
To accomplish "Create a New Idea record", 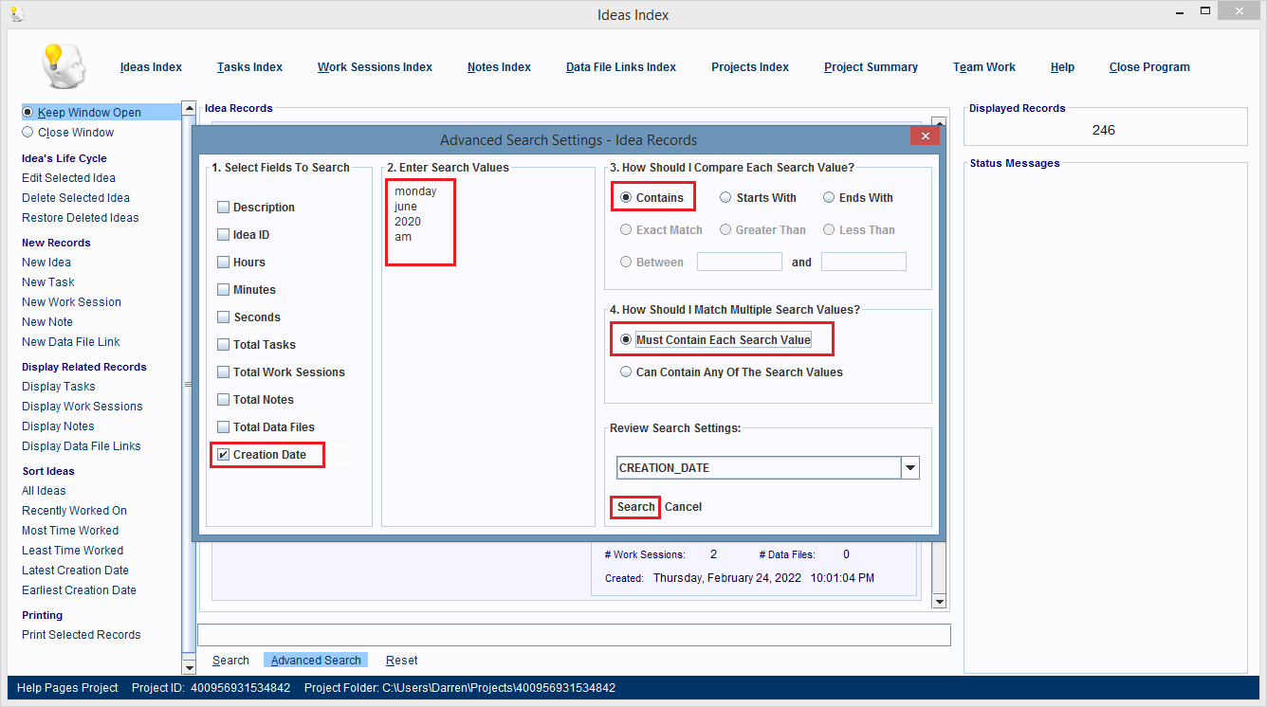I will click(x=46, y=263).
